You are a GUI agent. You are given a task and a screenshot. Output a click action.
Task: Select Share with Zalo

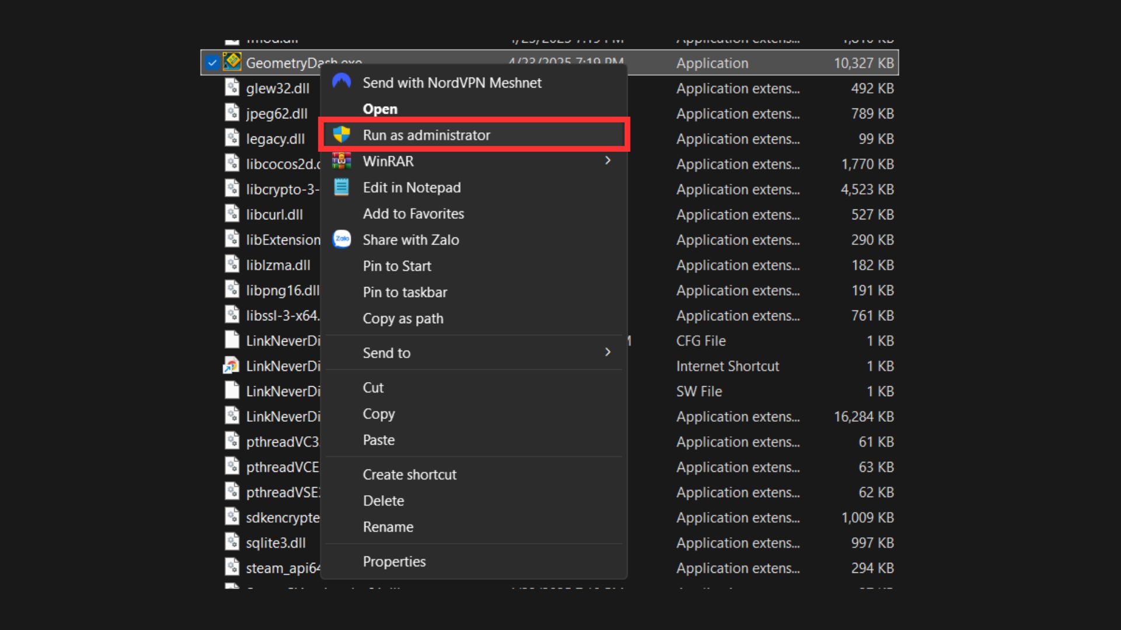pos(410,240)
